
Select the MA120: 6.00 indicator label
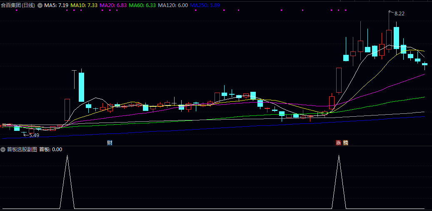pyautogui.click(x=172, y=5)
